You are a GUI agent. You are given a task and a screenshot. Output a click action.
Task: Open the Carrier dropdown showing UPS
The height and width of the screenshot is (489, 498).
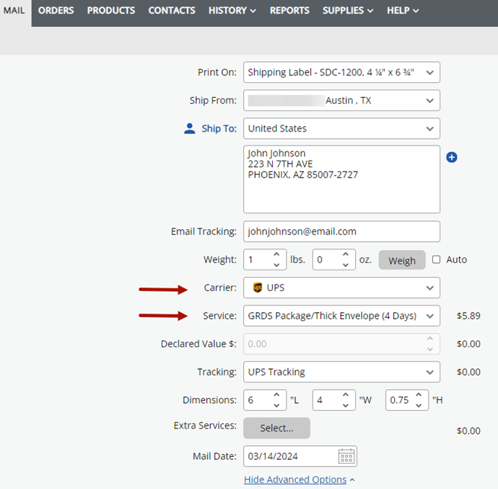[x=342, y=288]
